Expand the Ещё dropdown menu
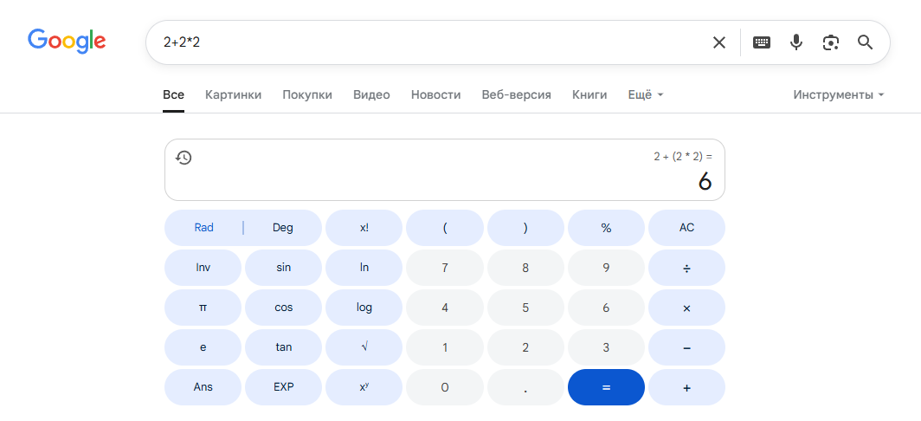Screen dimensions: 921x421 [x=646, y=94]
